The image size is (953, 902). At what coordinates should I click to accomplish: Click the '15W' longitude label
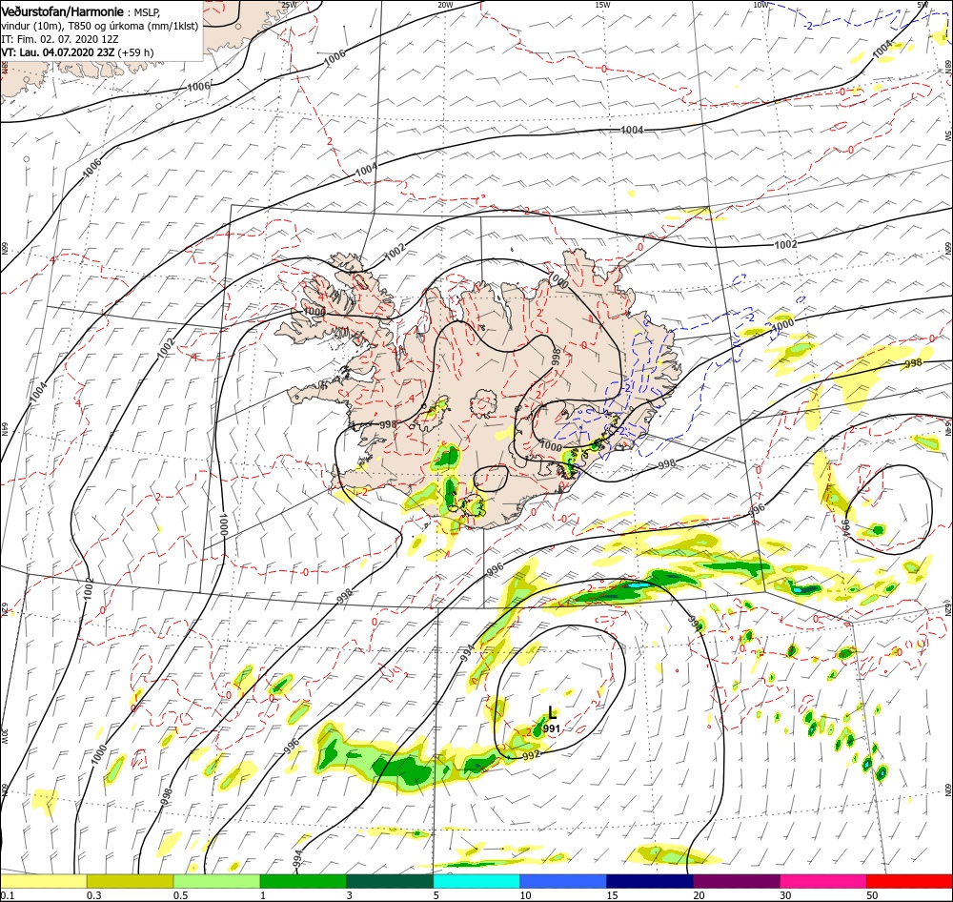pos(603,5)
